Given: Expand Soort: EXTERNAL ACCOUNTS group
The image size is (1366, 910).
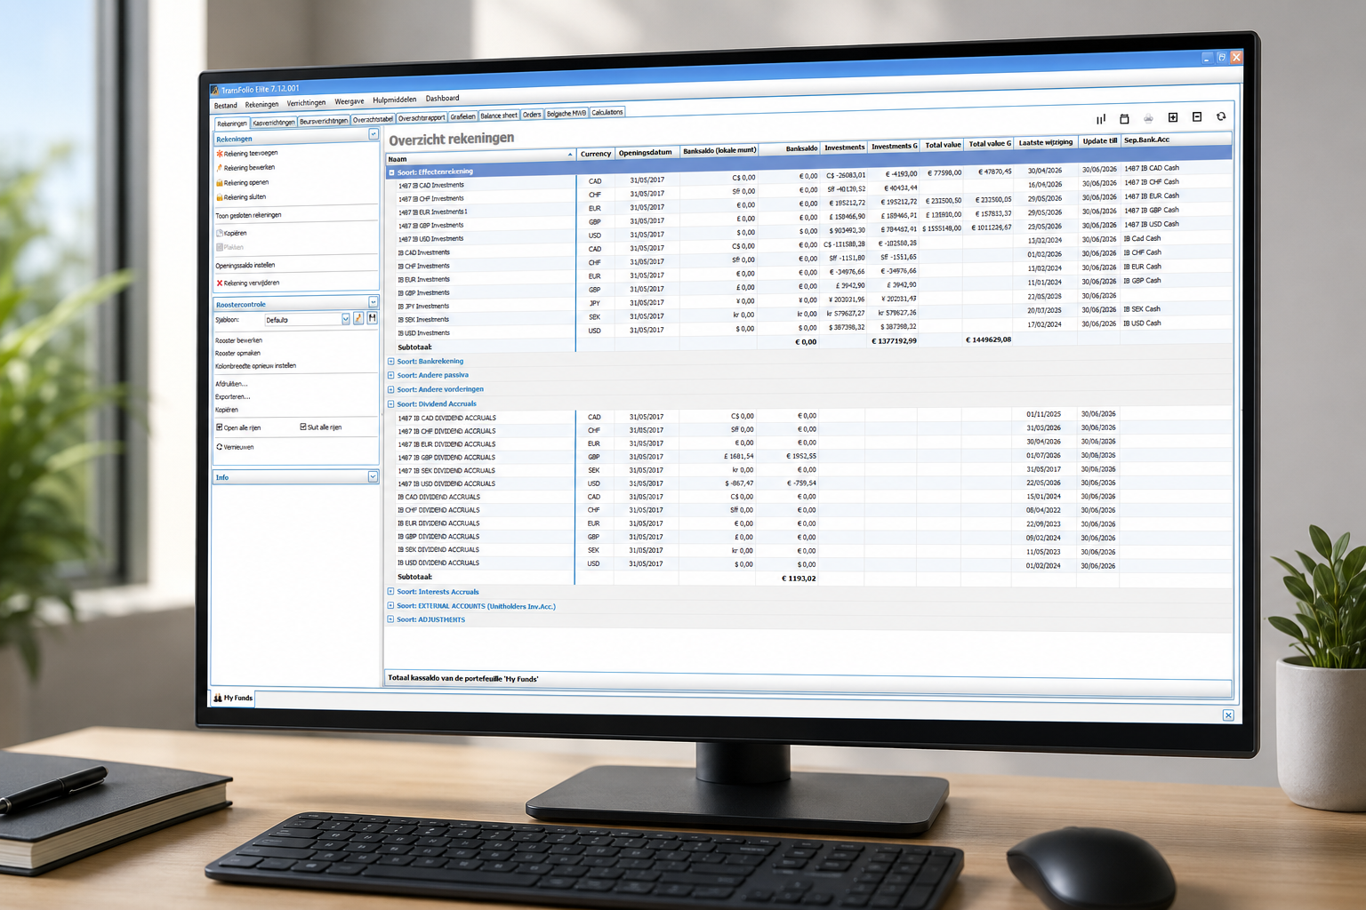Looking at the screenshot, I should pyautogui.click(x=390, y=606).
